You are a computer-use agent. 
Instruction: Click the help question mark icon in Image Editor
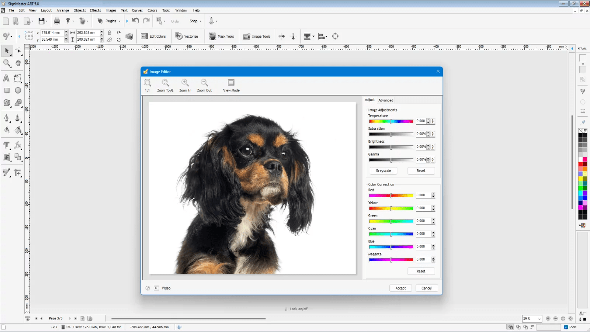click(147, 288)
